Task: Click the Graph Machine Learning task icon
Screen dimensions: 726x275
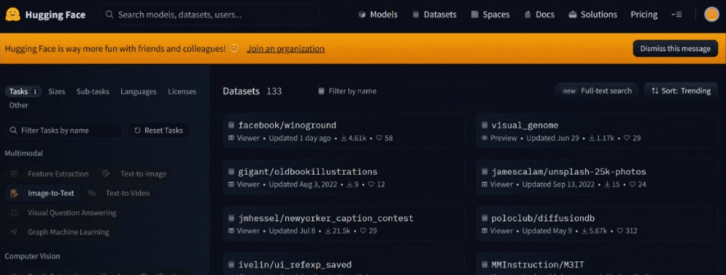Action: 15,232
